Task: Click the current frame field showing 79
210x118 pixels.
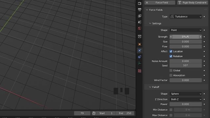Action: pyautogui.click(x=82, y=113)
